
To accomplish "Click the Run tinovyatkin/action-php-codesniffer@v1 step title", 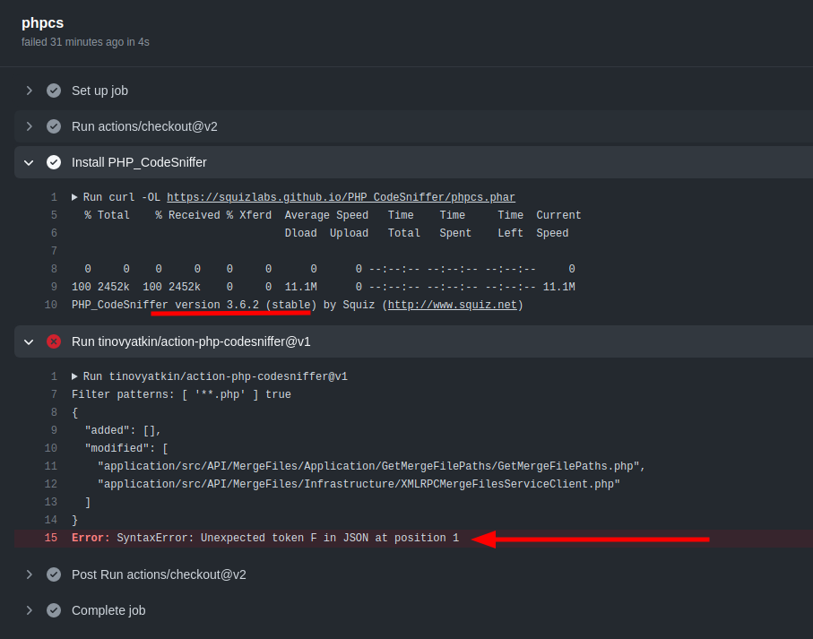I will 191,342.
